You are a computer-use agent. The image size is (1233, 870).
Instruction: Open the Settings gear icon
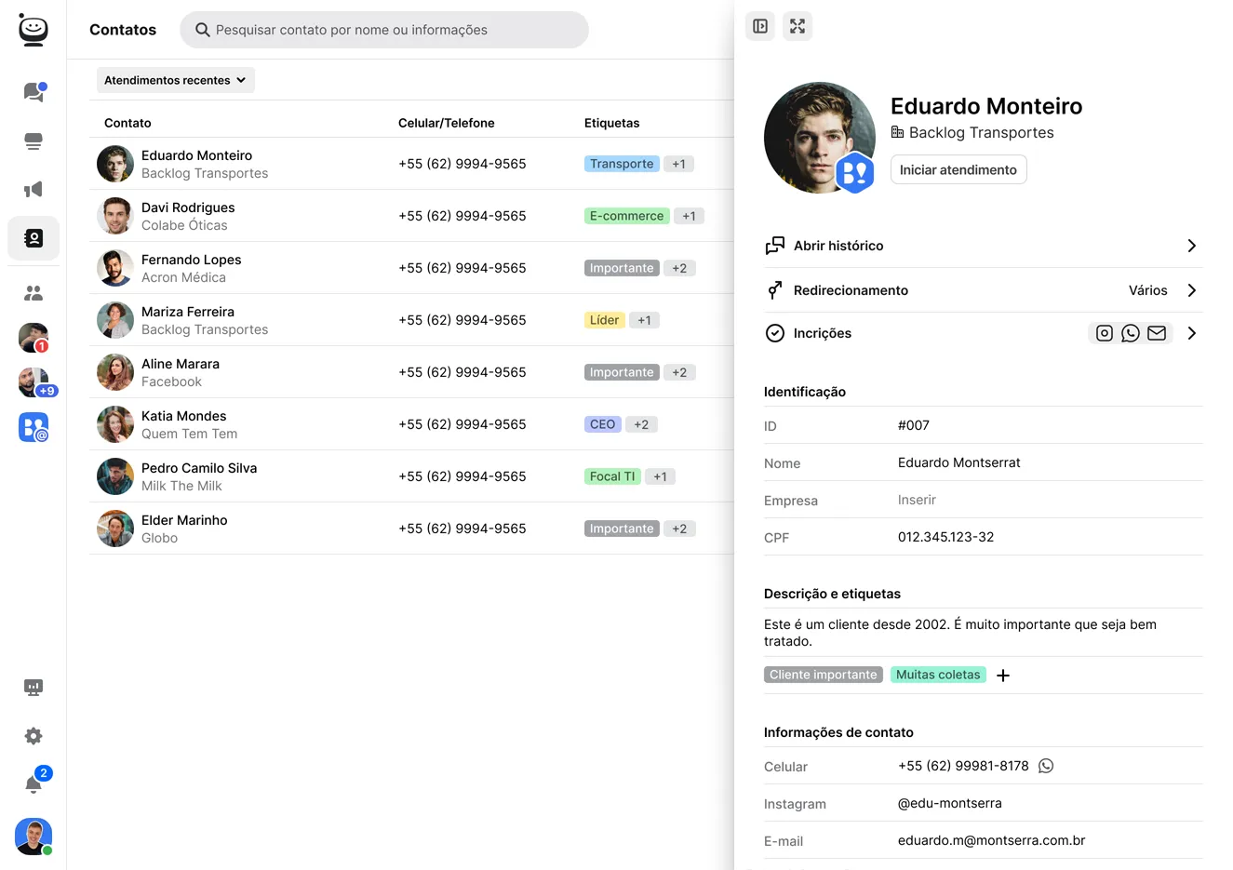(34, 735)
